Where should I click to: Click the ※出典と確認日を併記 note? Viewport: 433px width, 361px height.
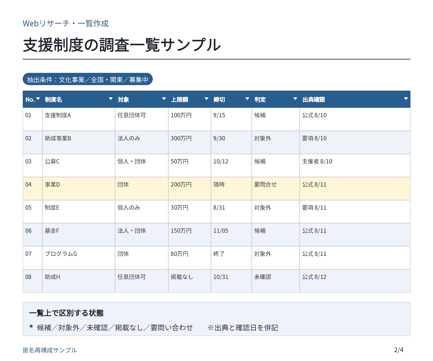[x=243, y=328]
